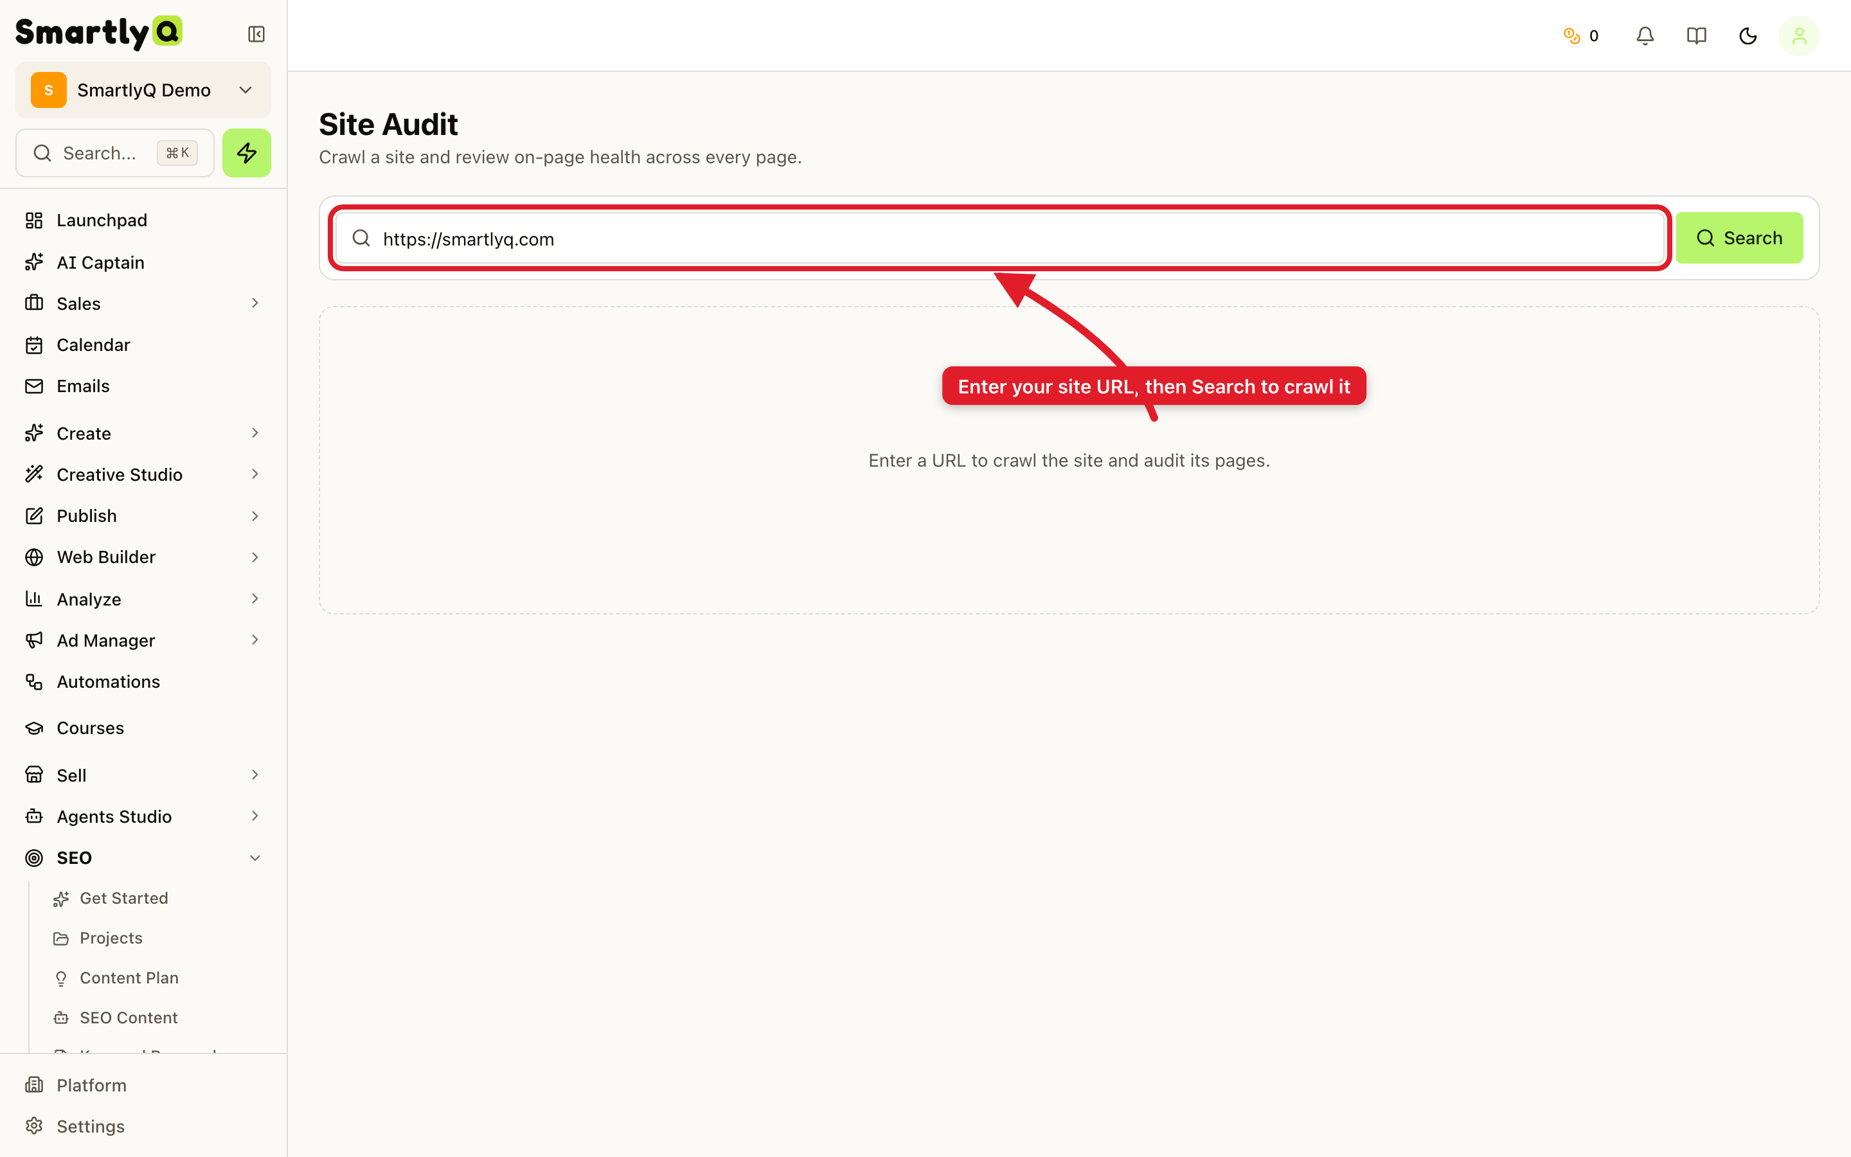The image size is (1851, 1157).
Task: Click the sidebar Search field
Action: click(115, 153)
